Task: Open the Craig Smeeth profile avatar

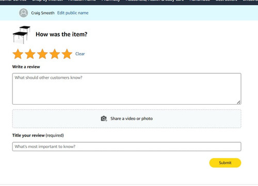Action: pos(24,13)
